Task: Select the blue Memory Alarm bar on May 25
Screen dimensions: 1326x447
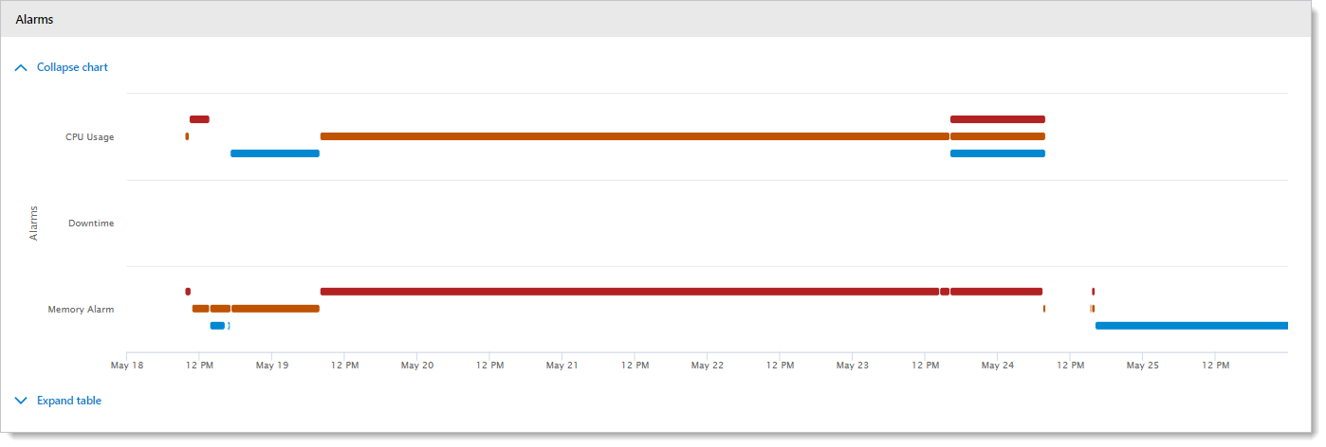Action: coord(1191,326)
